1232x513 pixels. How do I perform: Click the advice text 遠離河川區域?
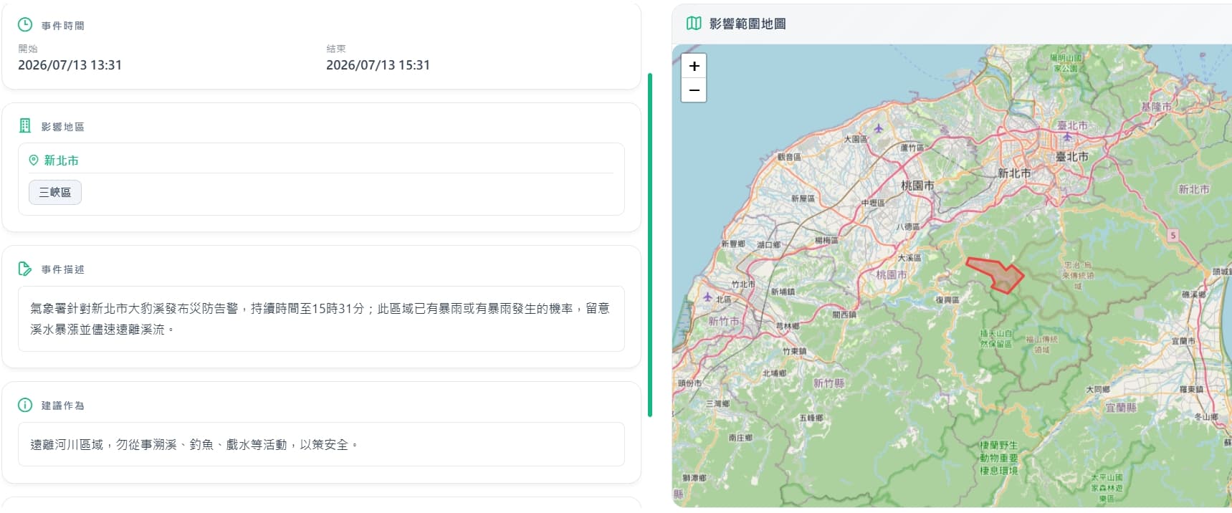(x=194, y=444)
